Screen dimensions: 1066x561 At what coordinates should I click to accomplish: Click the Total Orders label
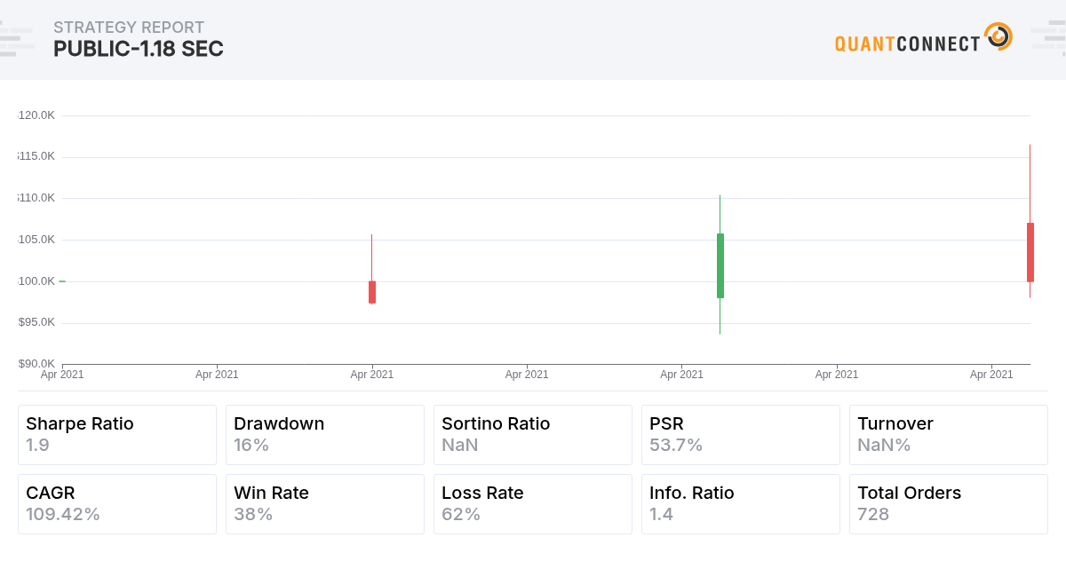[x=909, y=494]
